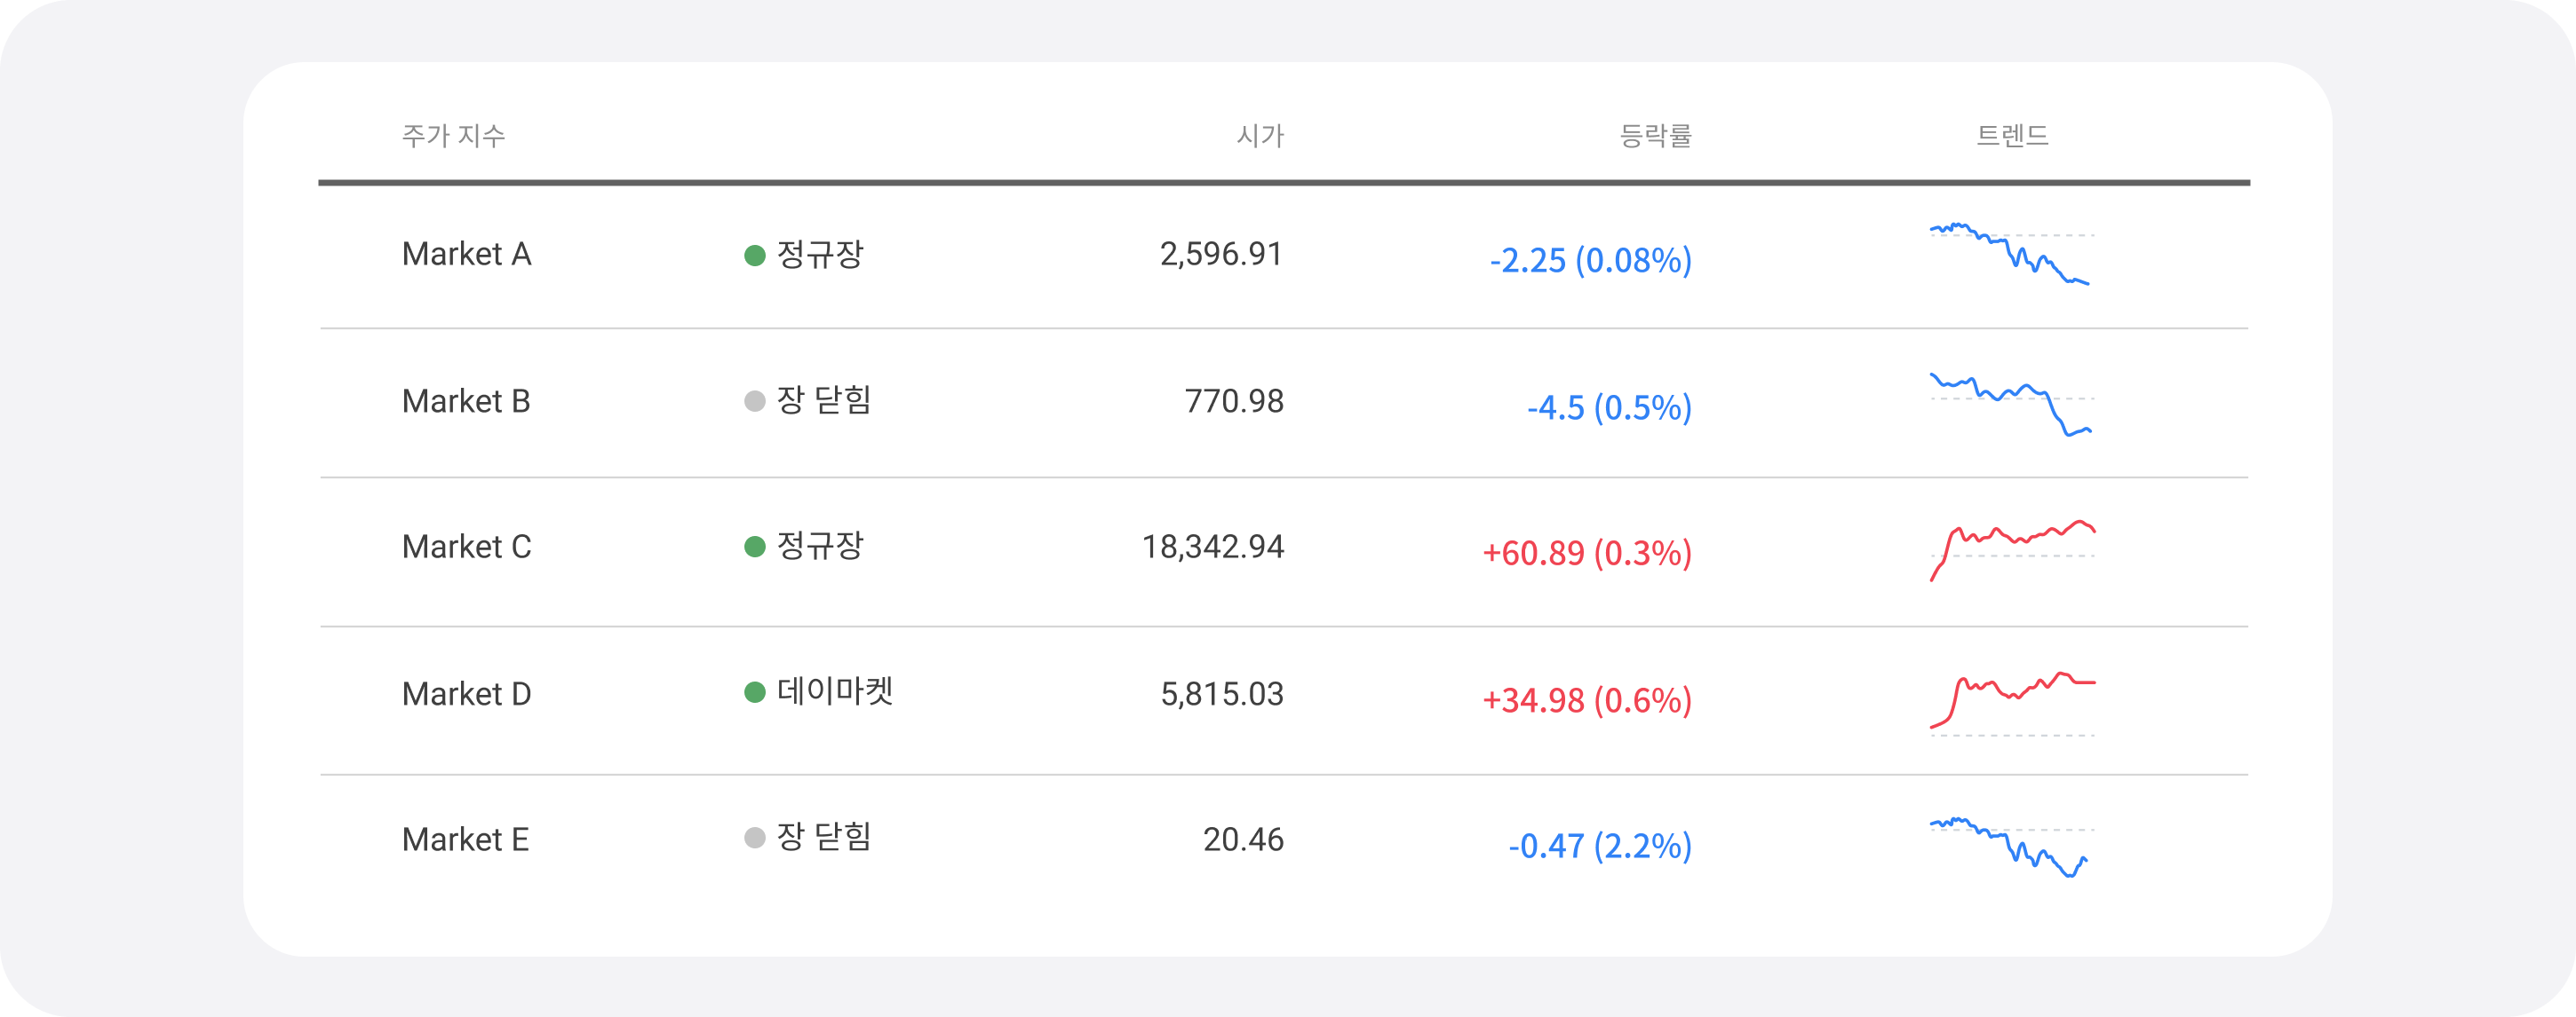Select the Market C index link
This screenshot has width=2576, height=1017.
point(466,548)
